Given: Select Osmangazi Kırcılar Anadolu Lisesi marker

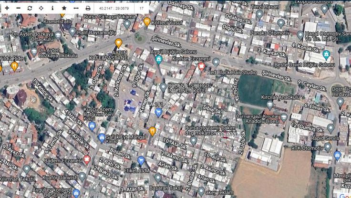Looking at the screenshot, I should point(284,118).
